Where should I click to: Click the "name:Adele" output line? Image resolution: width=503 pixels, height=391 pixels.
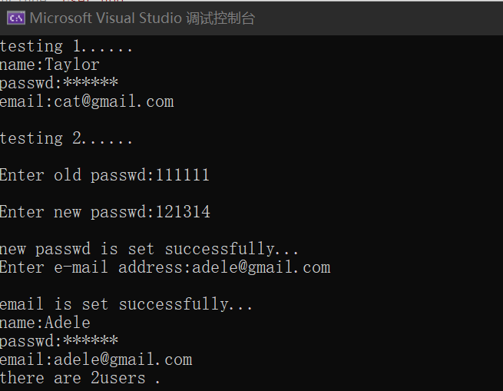[x=45, y=323]
